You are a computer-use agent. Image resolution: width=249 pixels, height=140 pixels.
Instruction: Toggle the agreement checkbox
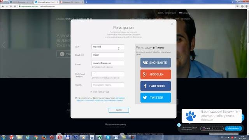tap(76, 98)
